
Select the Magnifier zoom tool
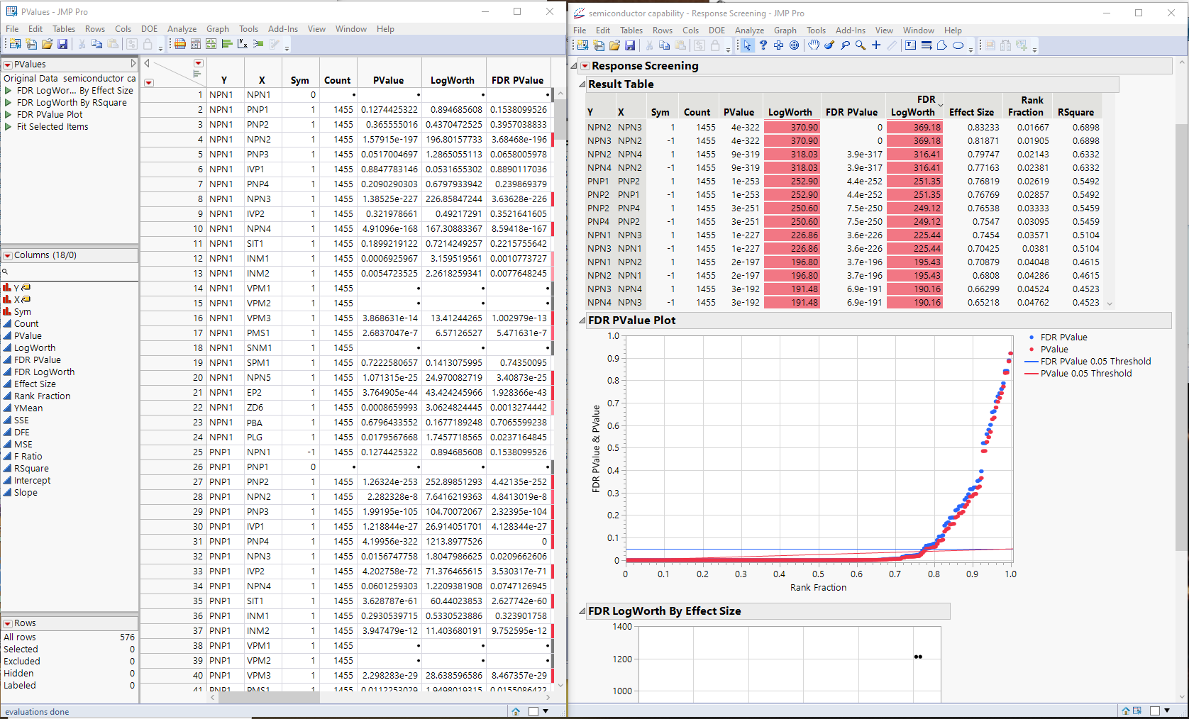point(861,45)
